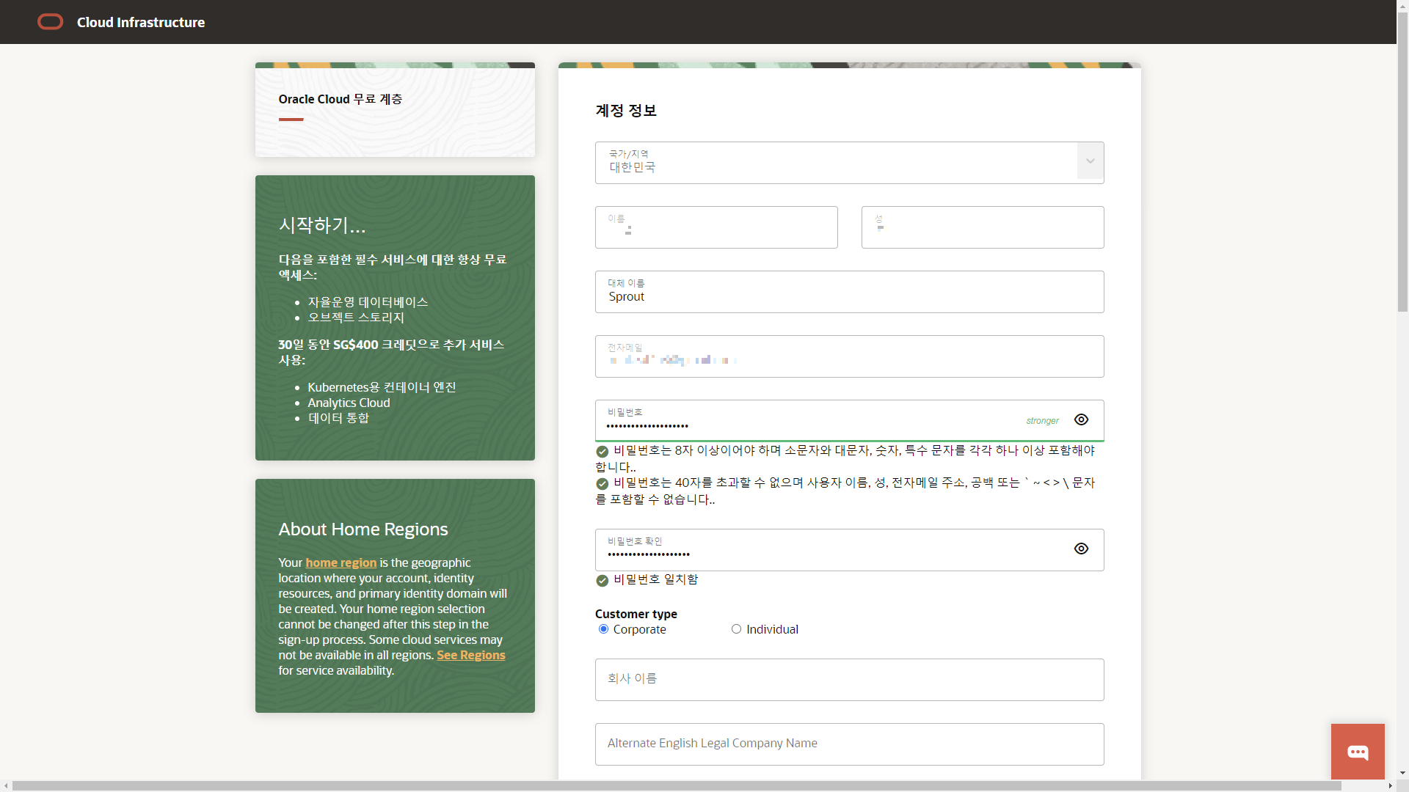Image resolution: width=1409 pixels, height=792 pixels.
Task: Reveal the confirm password field text
Action: [x=1081, y=549]
